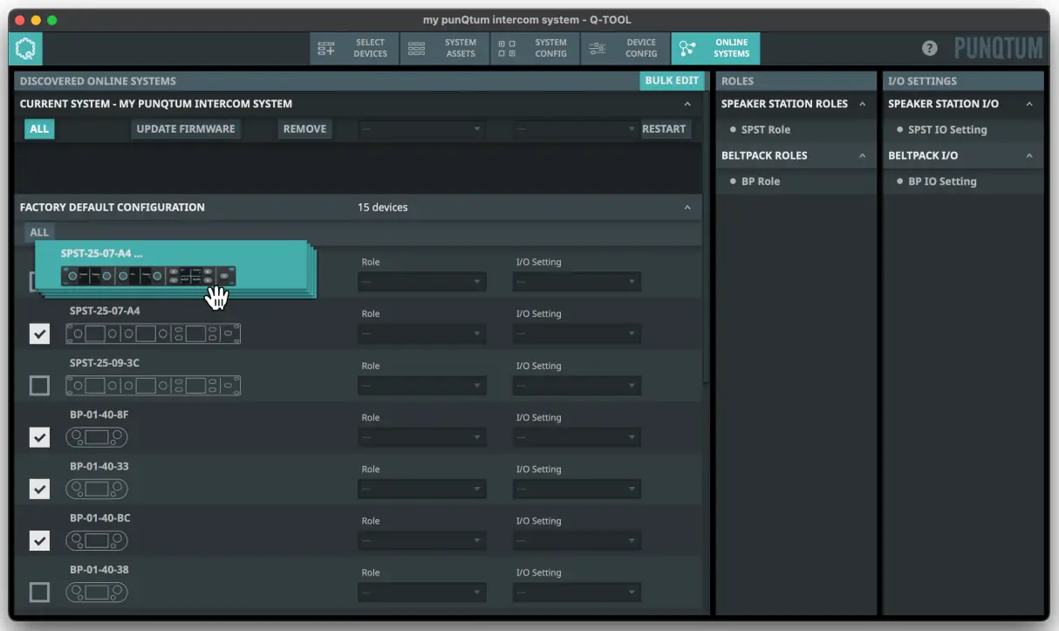Click ALL in the current system section
Viewport: 1059px width, 631px height.
39,129
